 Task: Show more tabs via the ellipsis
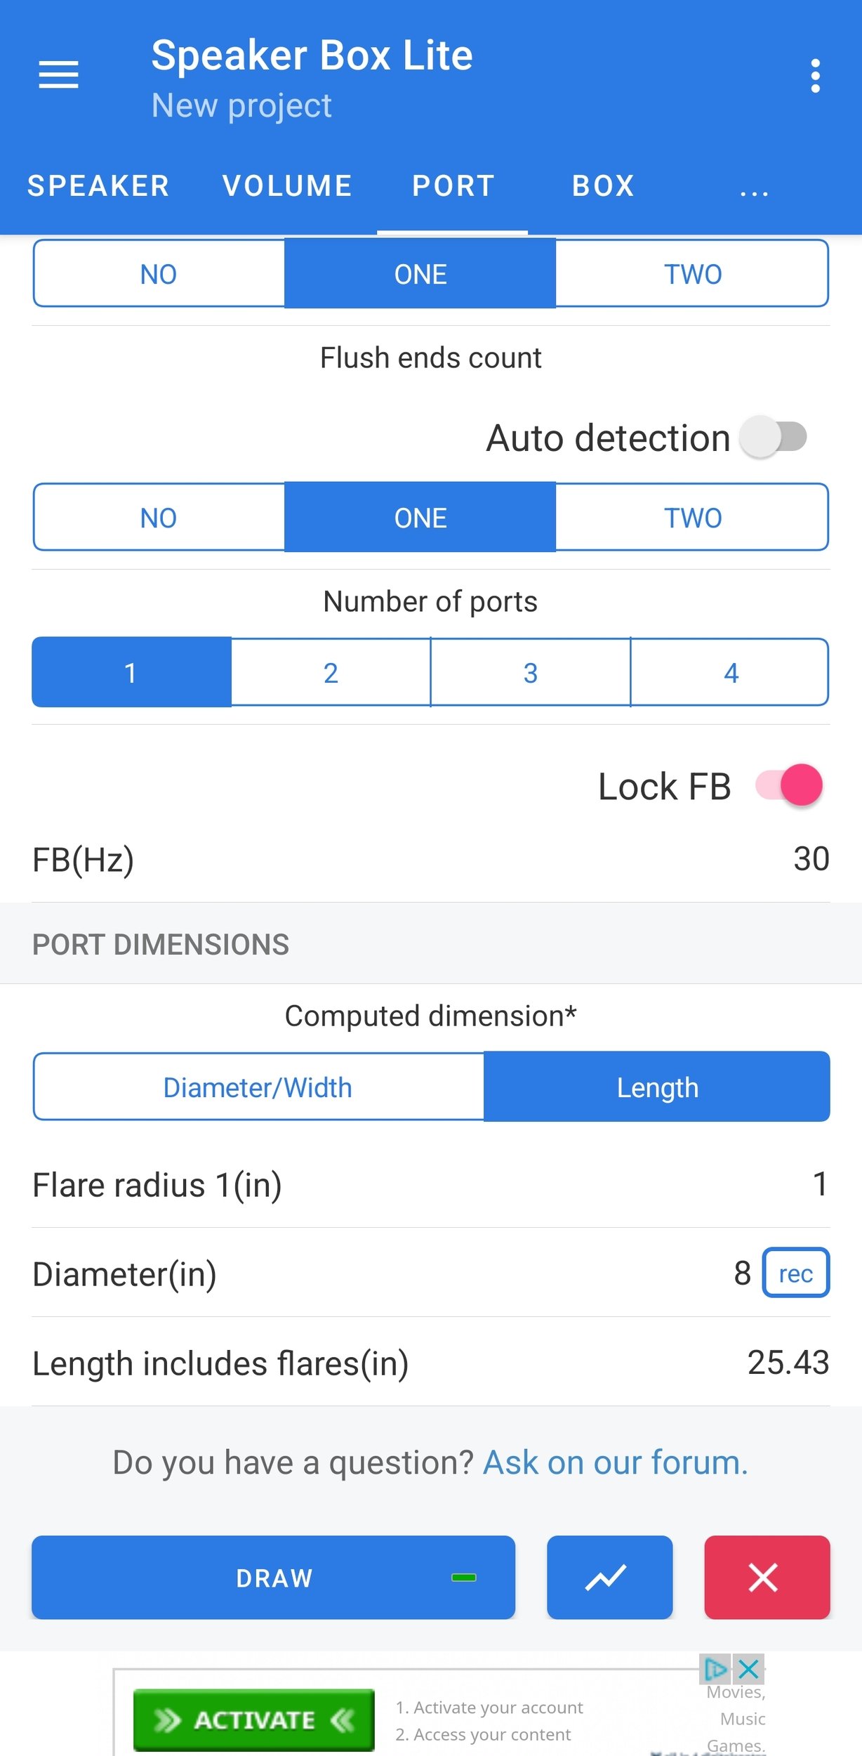coord(754,187)
